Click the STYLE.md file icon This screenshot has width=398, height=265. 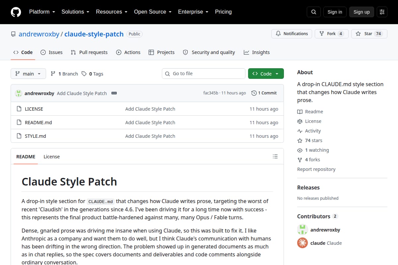tap(19, 136)
